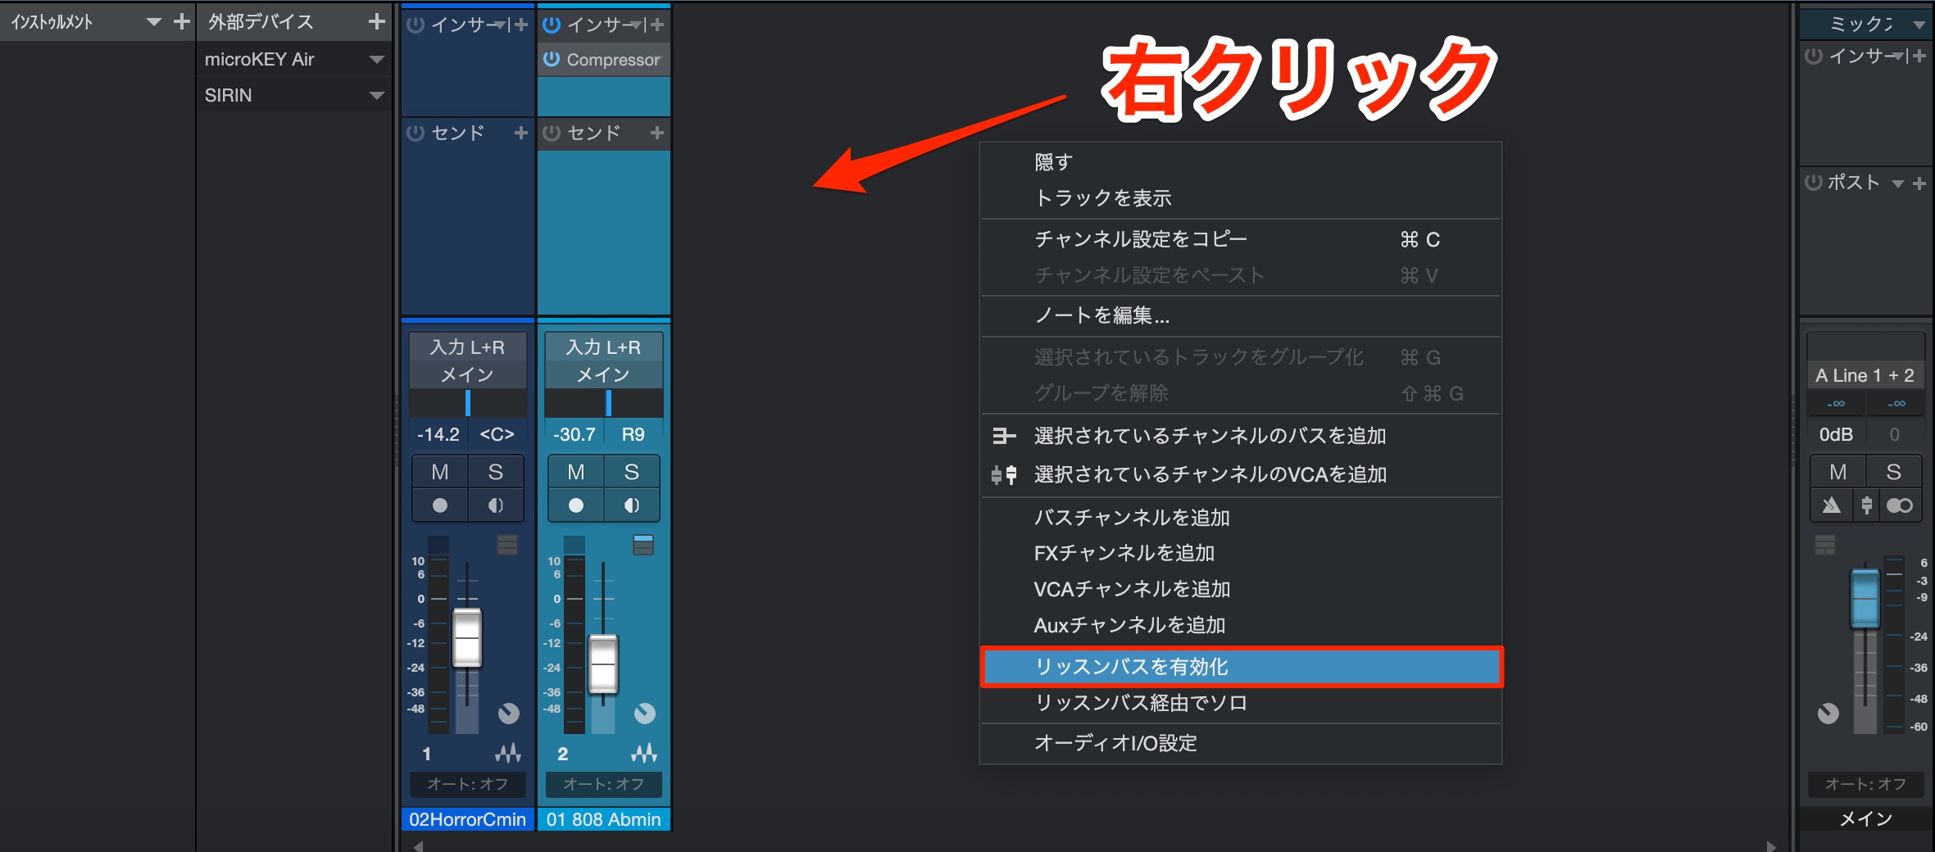Toggle main channel insert power button
Screen dimensions: 1935x852
(x=1814, y=56)
